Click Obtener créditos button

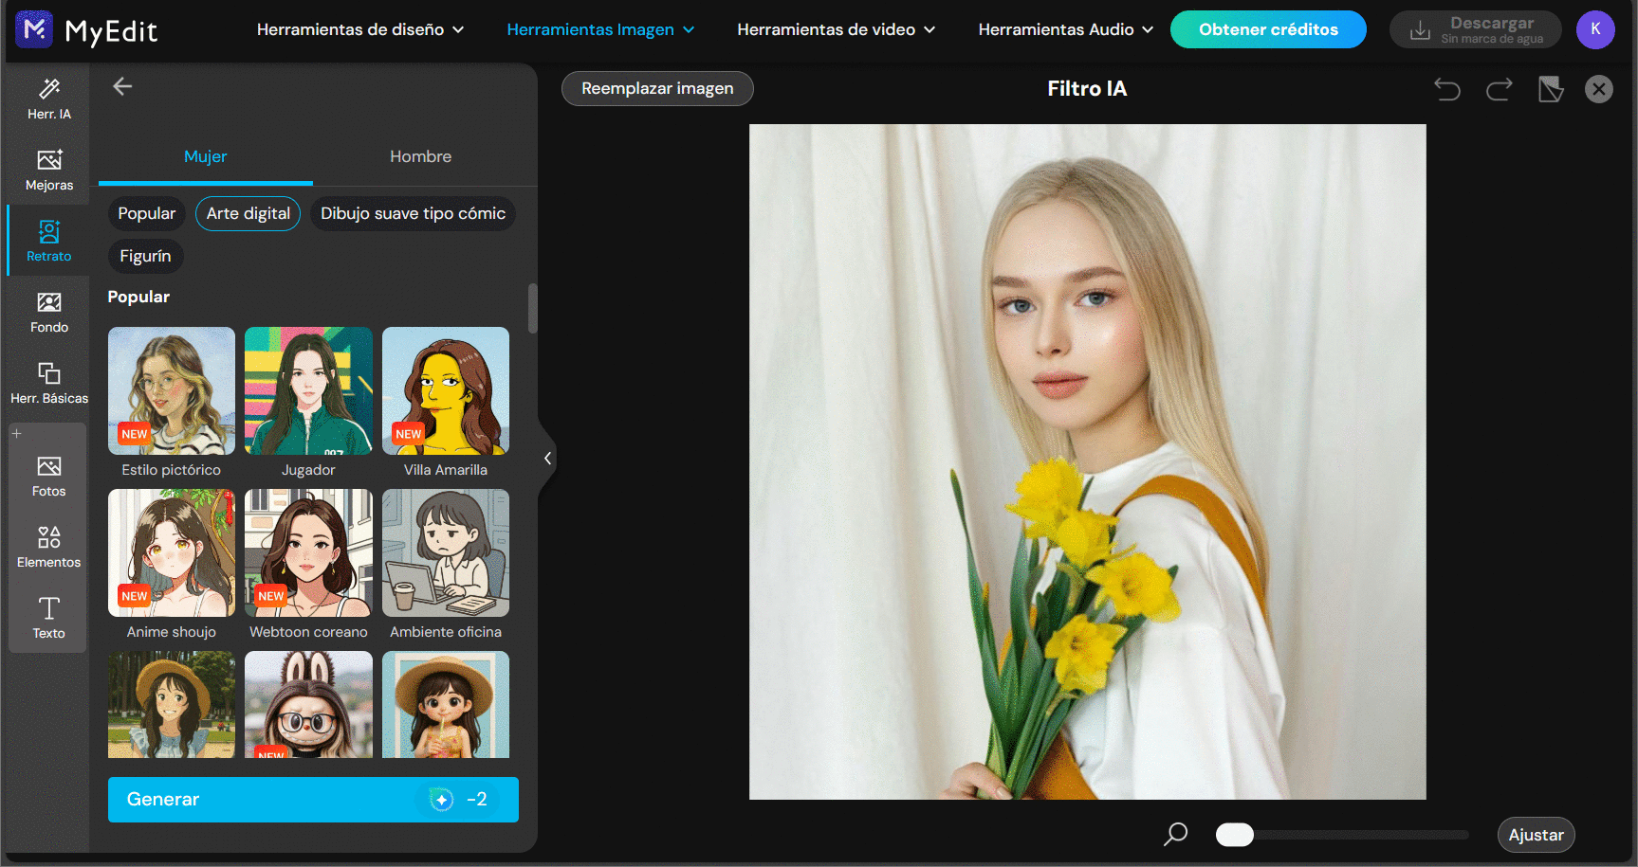1268,29
